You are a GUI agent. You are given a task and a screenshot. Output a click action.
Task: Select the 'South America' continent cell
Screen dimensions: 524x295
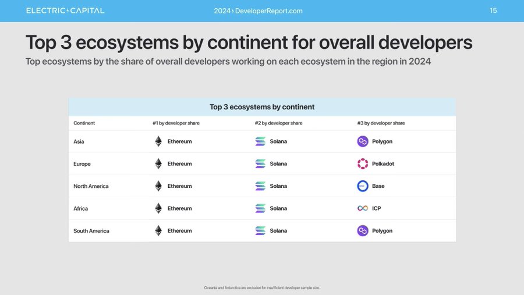(91, 231)
